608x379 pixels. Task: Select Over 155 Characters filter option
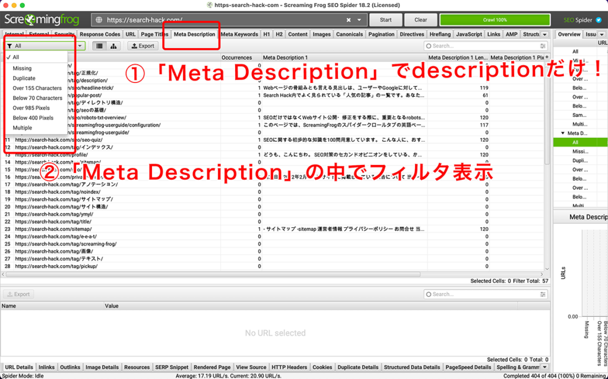coord(37,88)
